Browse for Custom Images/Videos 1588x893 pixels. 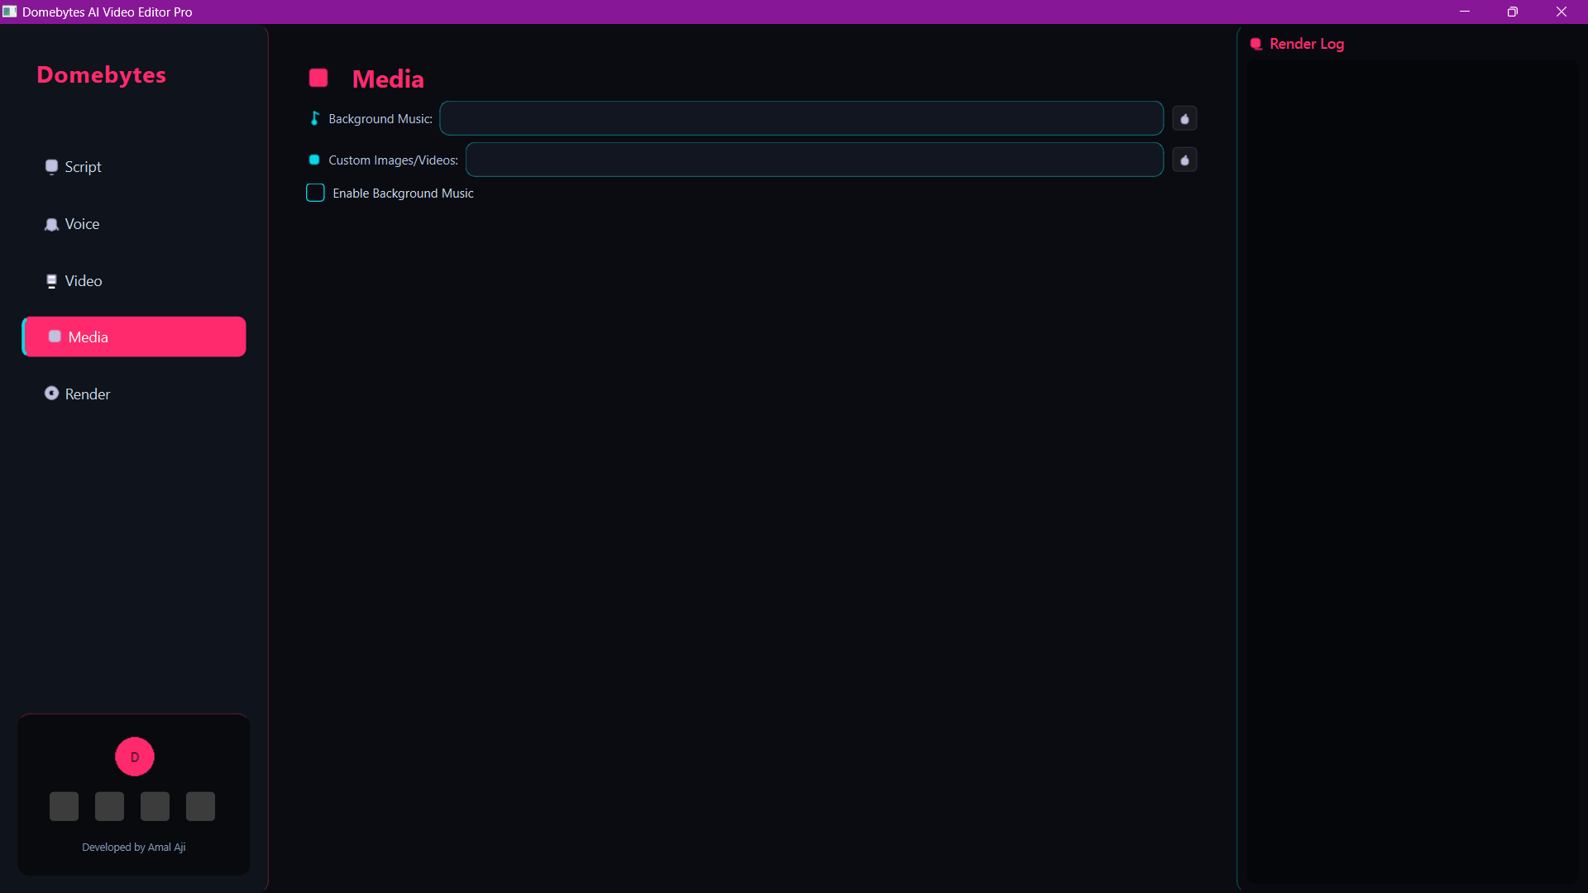1184,160
